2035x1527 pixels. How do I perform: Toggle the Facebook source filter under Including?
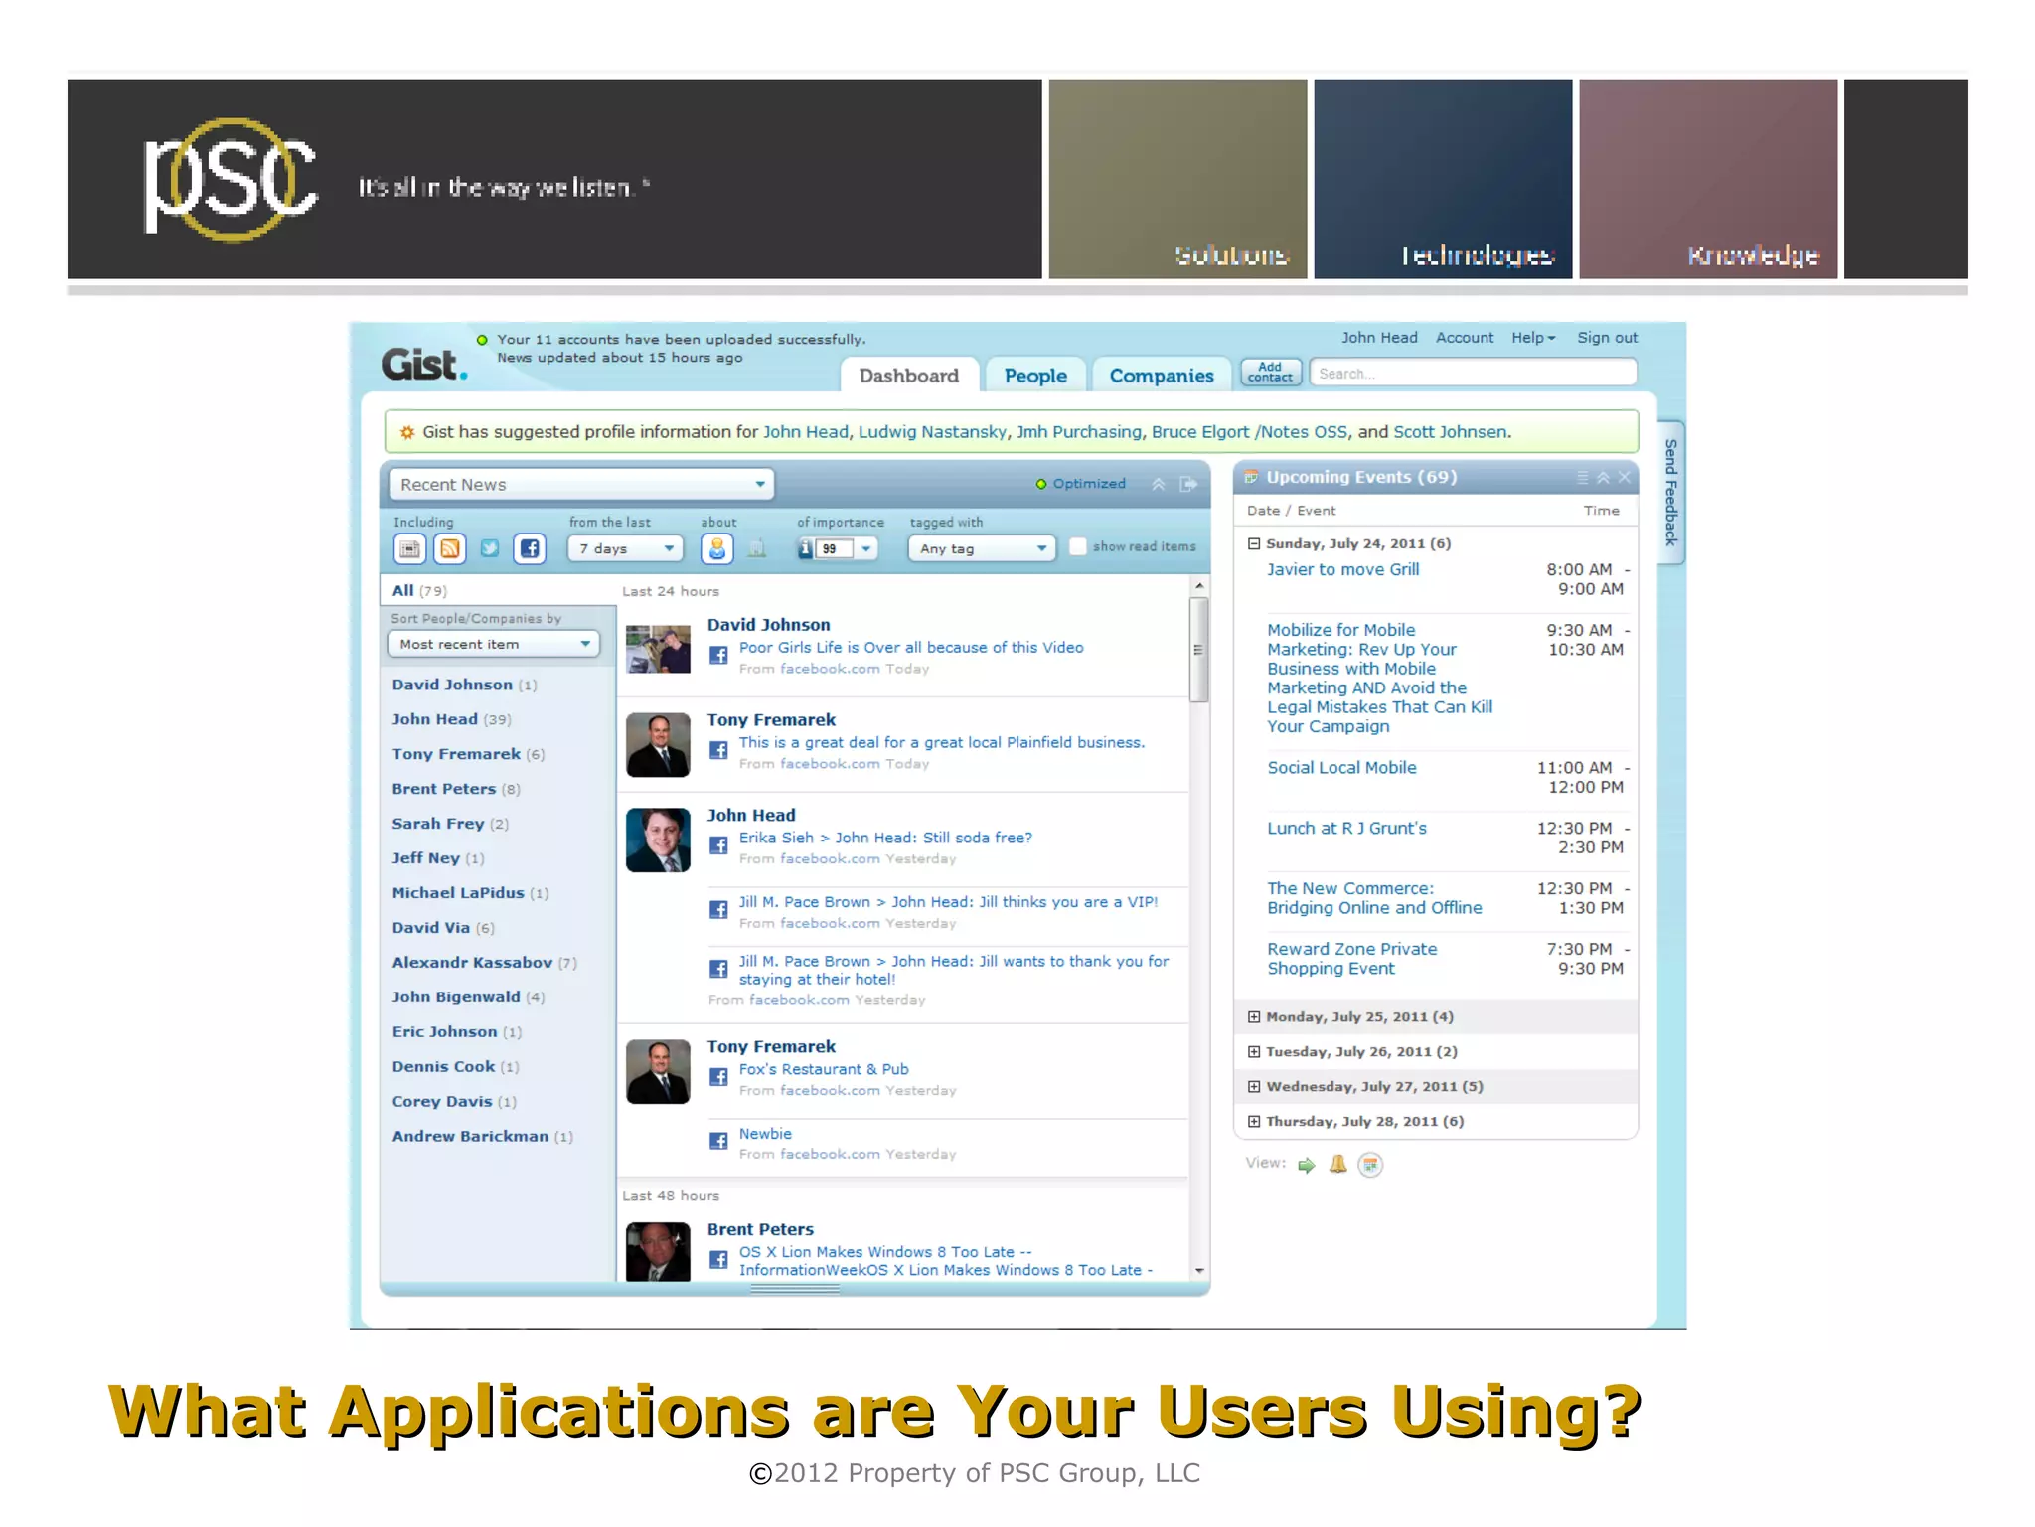click(x=530, y=548)
